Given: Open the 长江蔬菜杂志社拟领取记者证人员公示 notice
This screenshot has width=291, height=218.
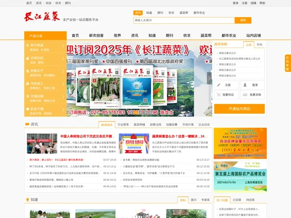Looking at the screenshot, I should pos(239,59).
